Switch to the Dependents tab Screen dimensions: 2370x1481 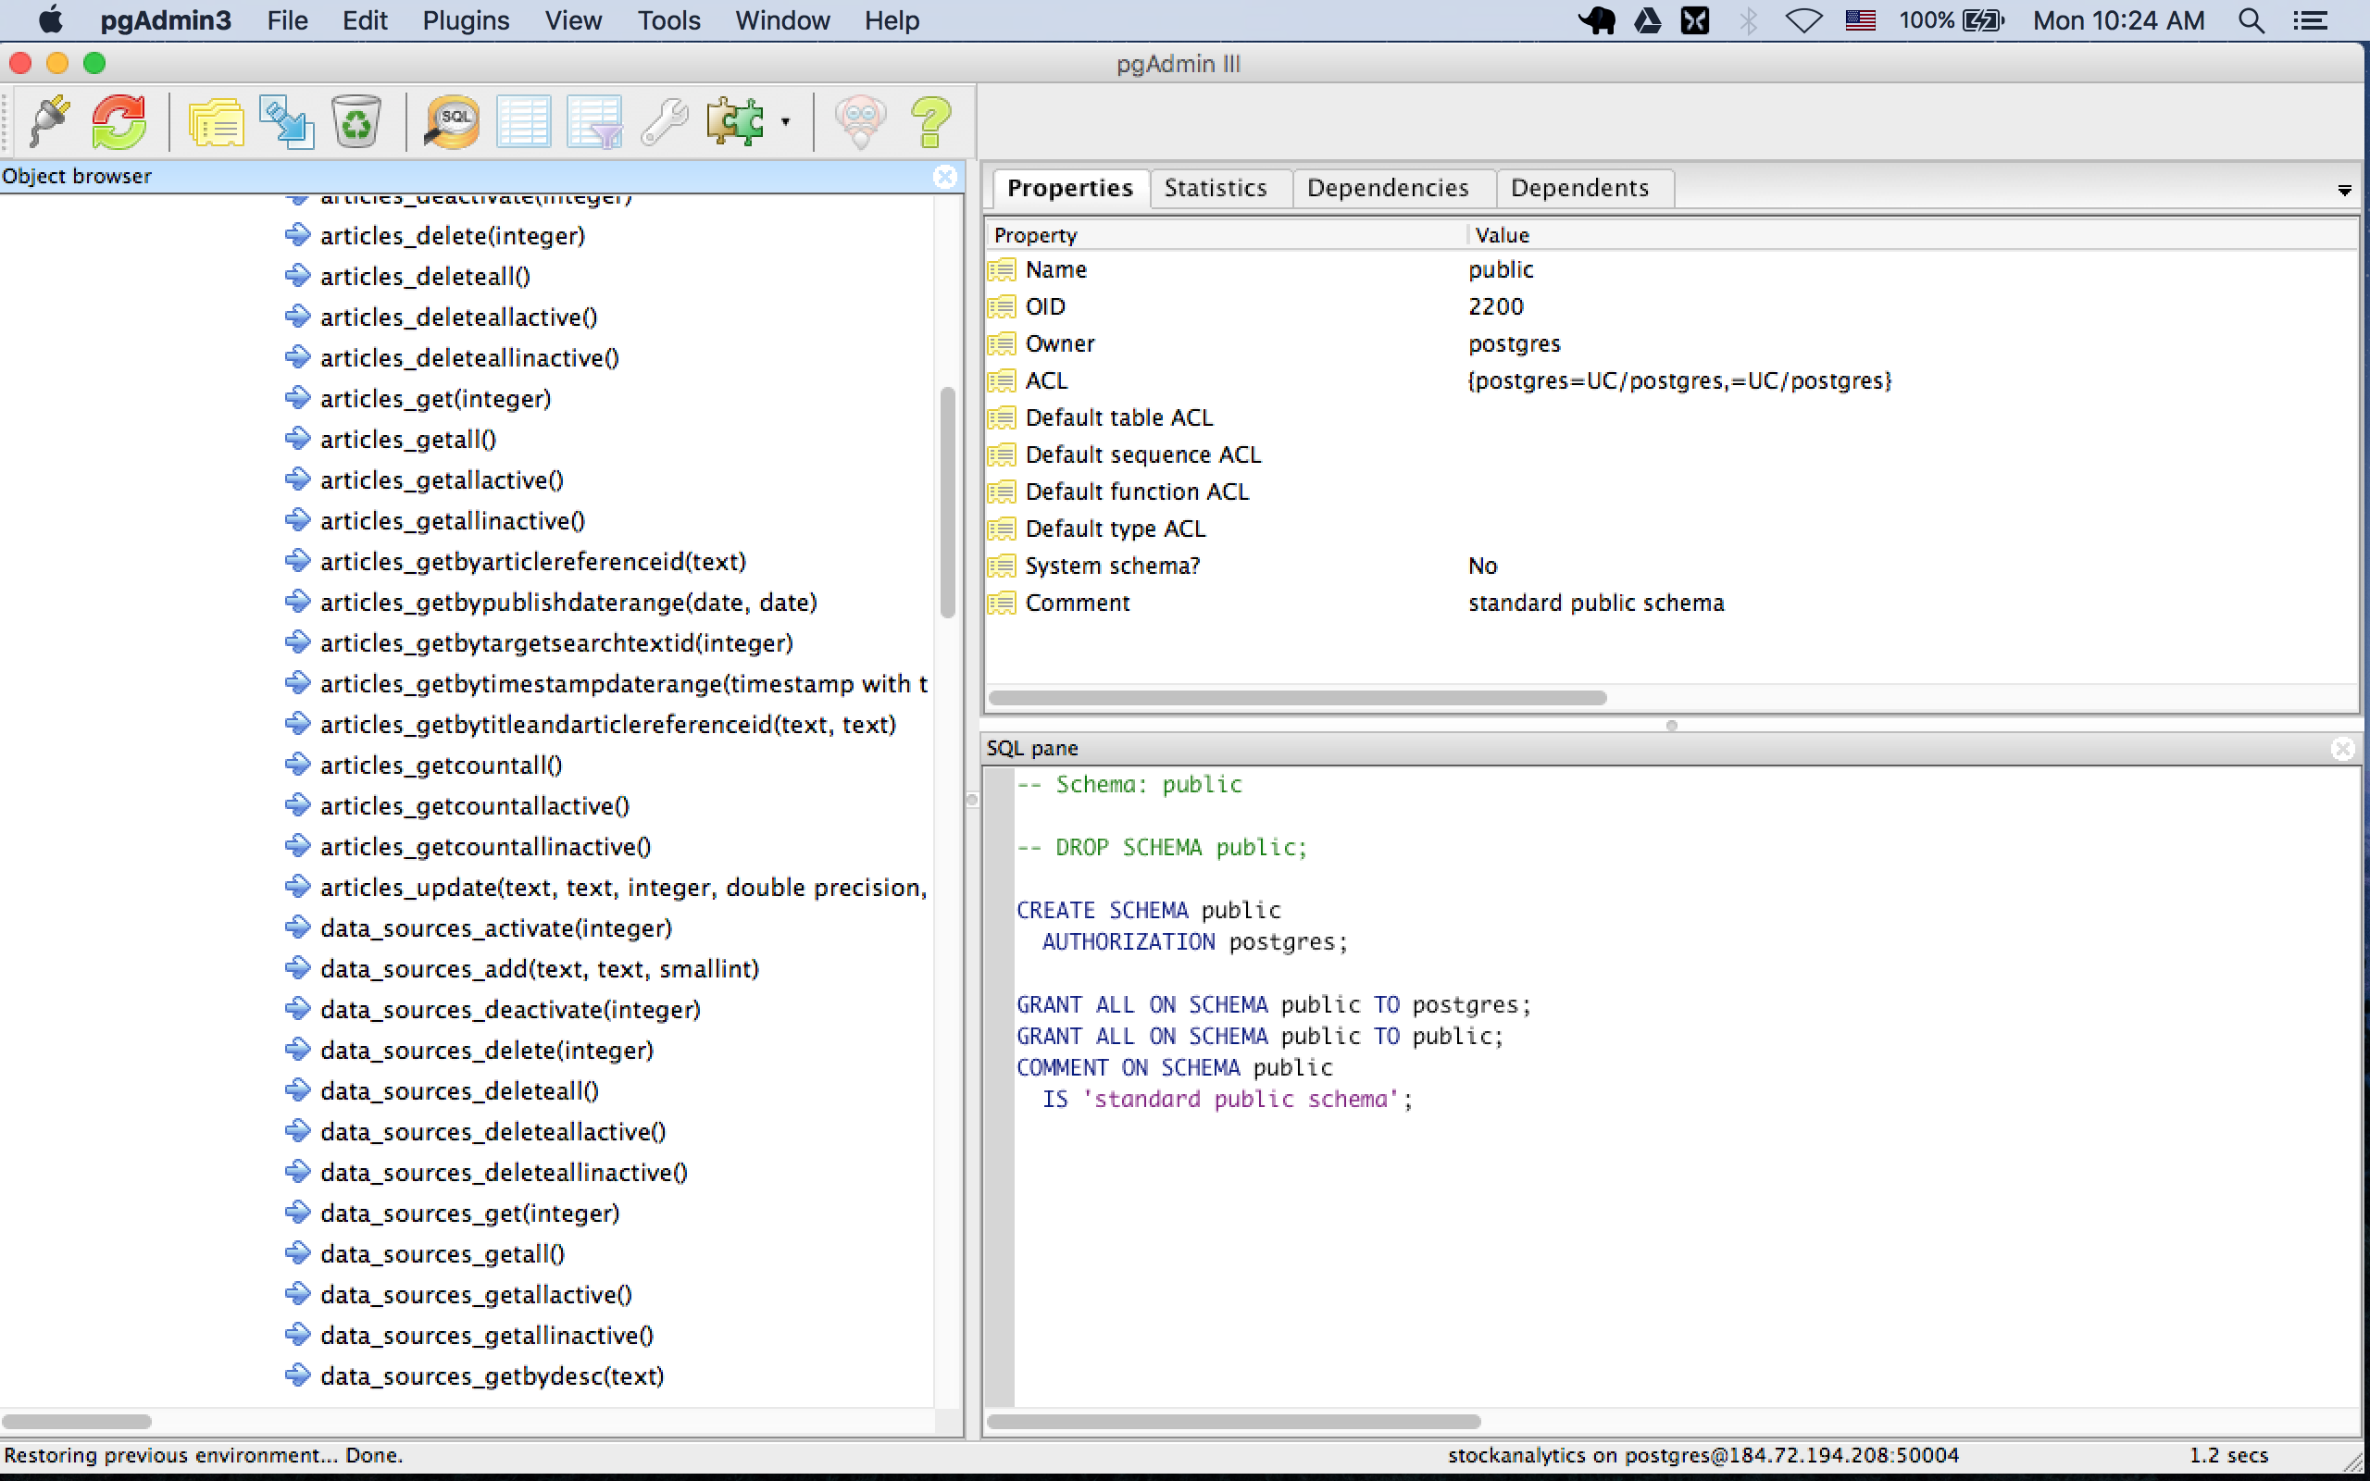(x=1579, y=188)
